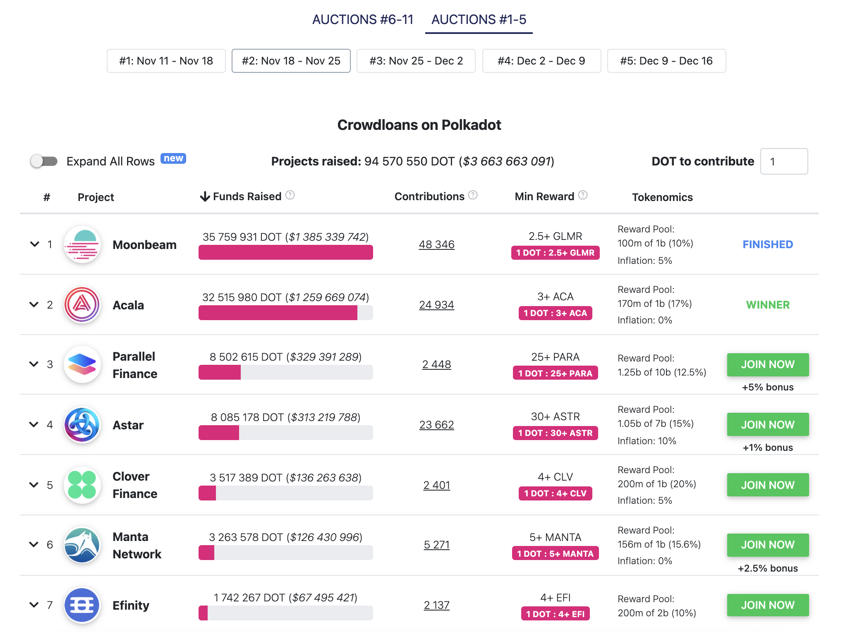Screen dimensions: 843x632
Task: Open the Contributions help tooltip icon
Action: point(473,194)
